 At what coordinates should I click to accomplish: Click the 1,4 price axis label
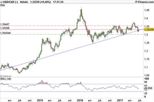click(x=146, y=18)
